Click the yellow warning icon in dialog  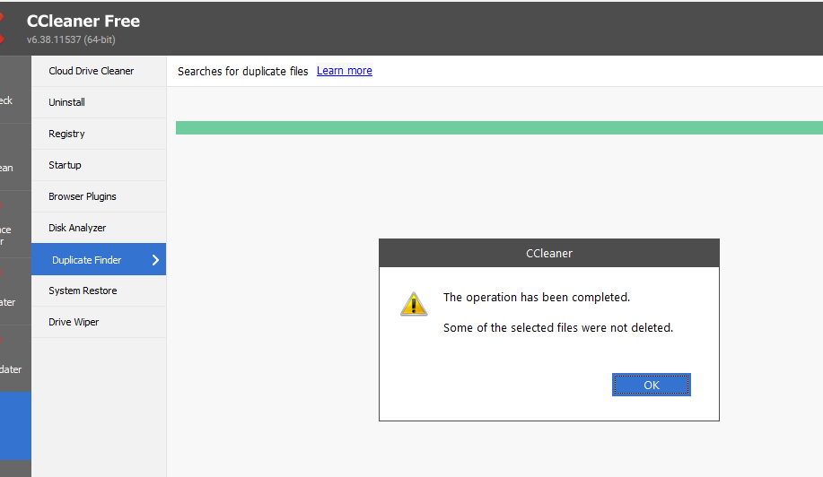click(x=414, y=304)
